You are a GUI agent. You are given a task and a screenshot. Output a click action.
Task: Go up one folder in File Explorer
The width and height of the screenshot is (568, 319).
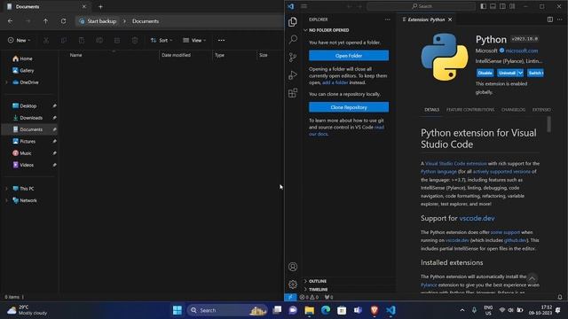coord(45,21)
